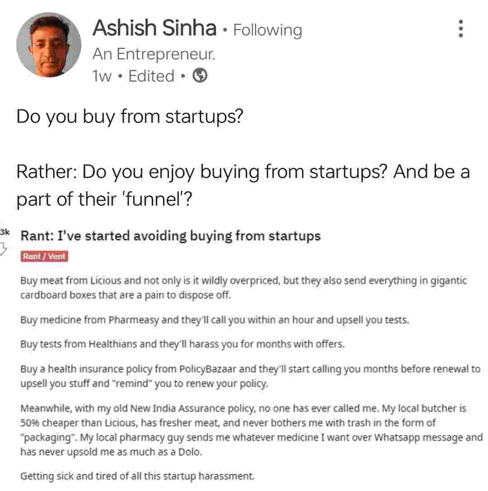
Task: Click the '1w' post timestamp
Action: click(102, 76)
